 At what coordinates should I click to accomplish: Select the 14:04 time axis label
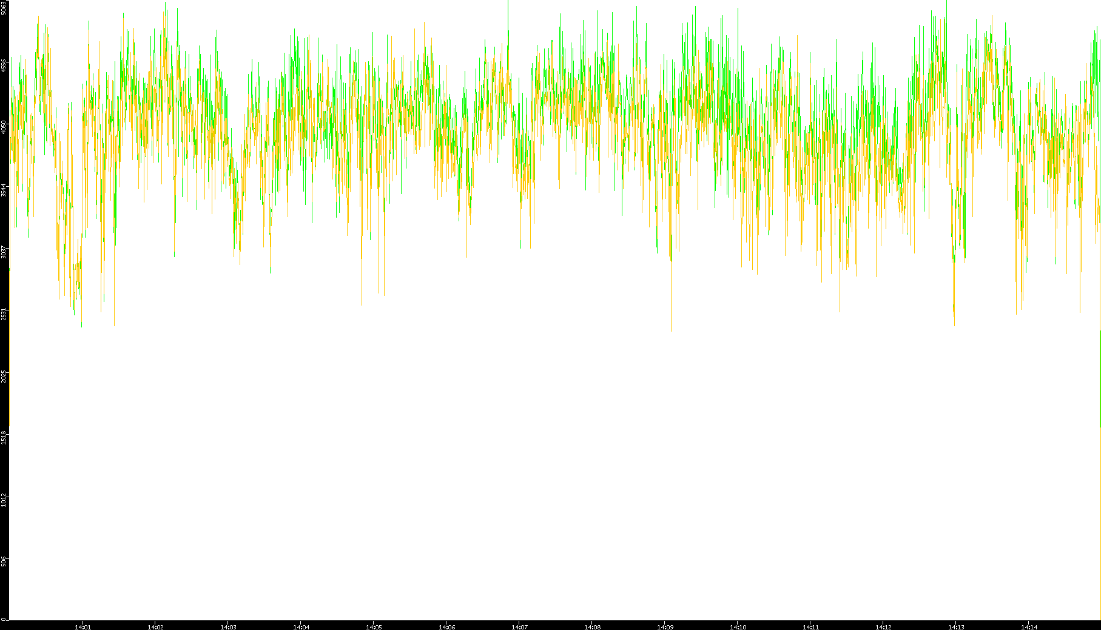click(x=301, y=627)
